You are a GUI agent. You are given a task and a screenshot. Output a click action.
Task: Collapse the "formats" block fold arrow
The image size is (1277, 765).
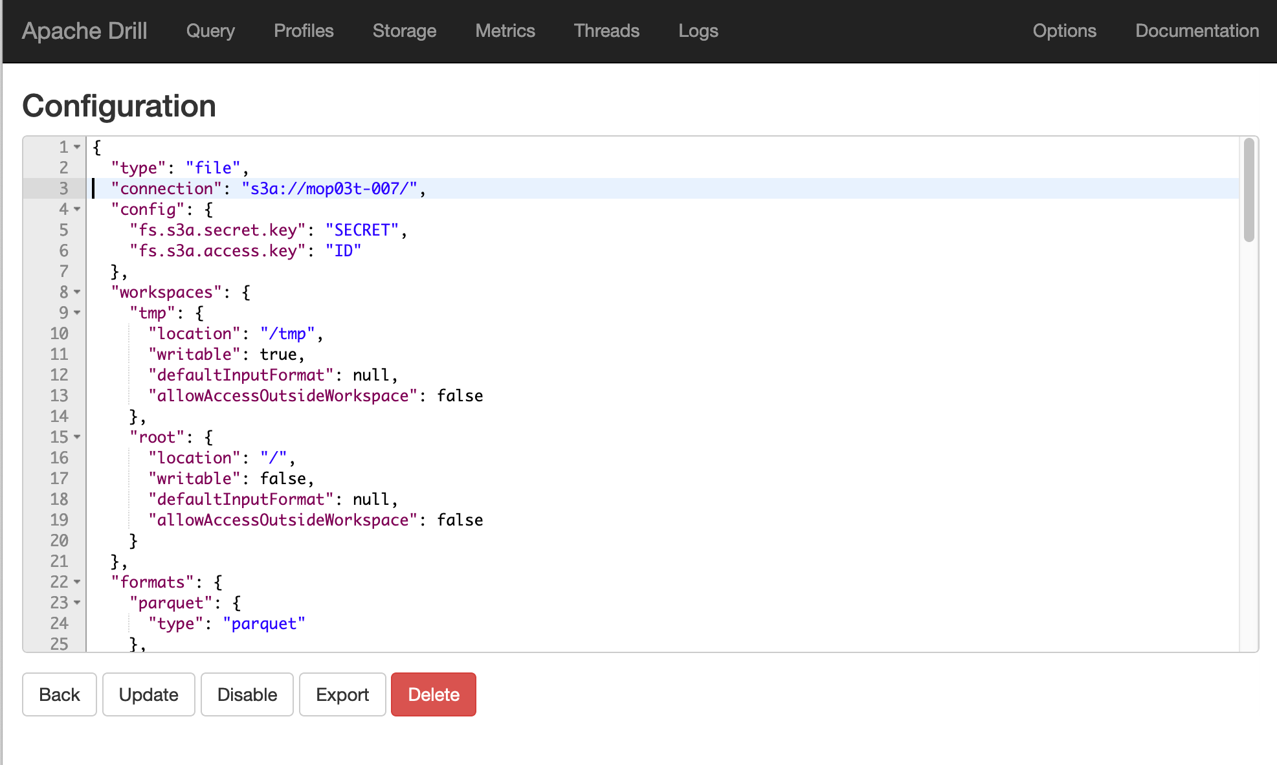(77, 582)
